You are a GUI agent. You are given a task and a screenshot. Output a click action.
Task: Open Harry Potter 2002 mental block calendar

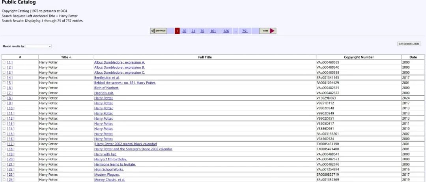(126, 144)
